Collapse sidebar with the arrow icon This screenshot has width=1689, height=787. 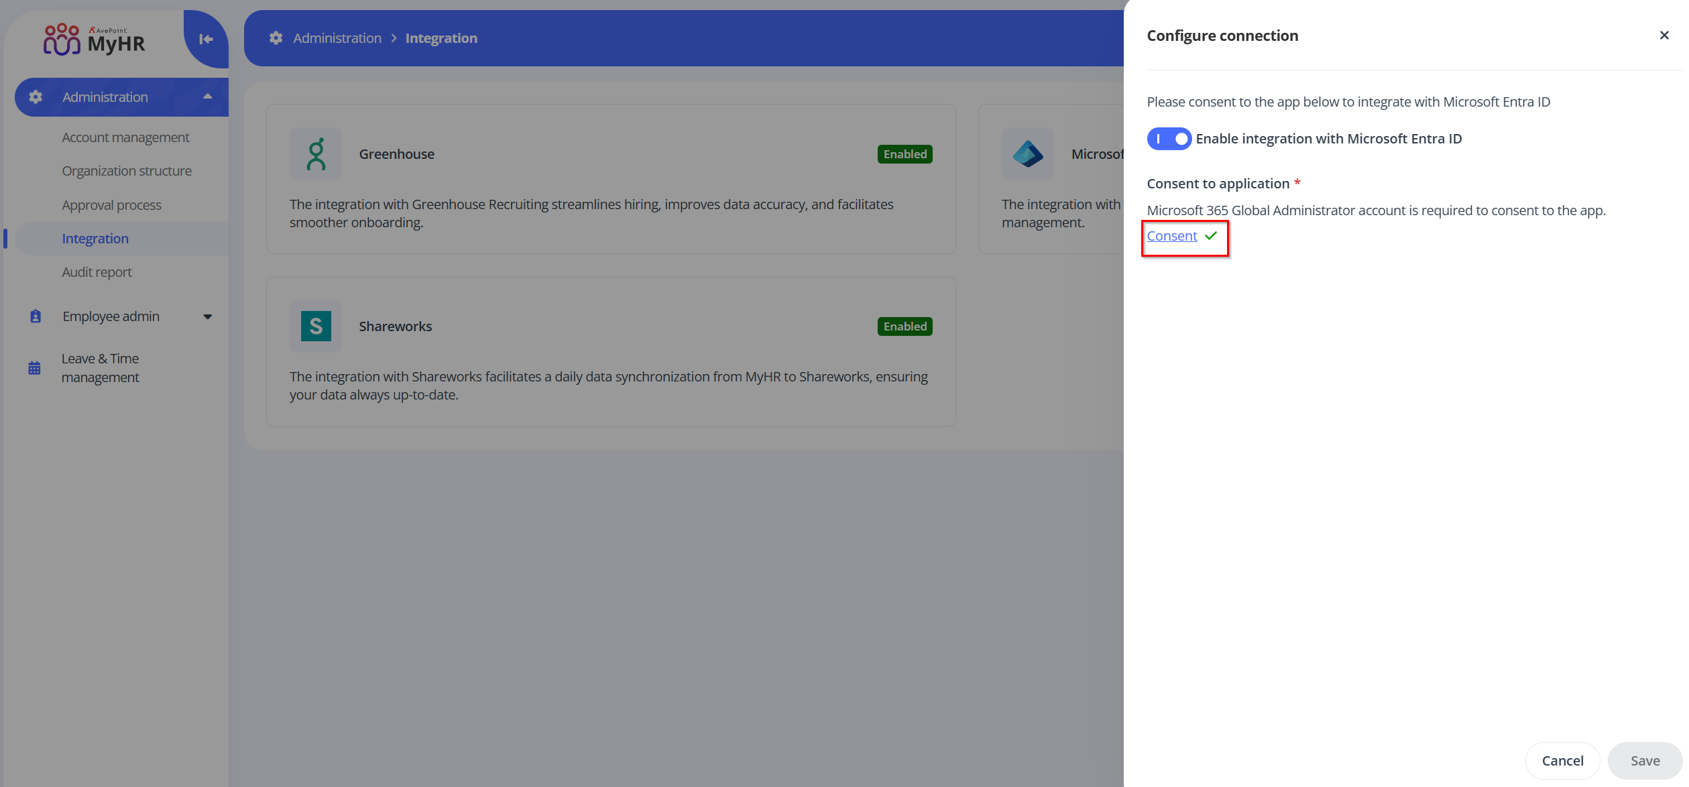point(206,40)
